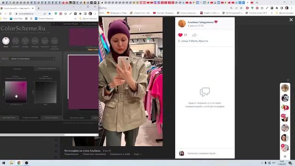Click Opera red O extension in background browser
The height and width of the screenshot is (166, 295).
(x=247, y=8)
